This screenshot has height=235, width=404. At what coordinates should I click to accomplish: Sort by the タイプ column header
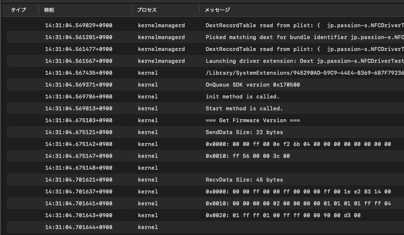point(18,10)
